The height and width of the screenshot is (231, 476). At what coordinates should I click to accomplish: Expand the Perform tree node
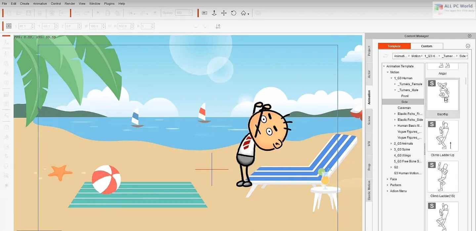388,185
